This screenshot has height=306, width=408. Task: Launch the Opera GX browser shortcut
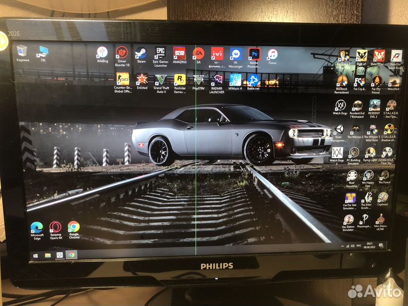pyautogui.click(x=56, y=227)
